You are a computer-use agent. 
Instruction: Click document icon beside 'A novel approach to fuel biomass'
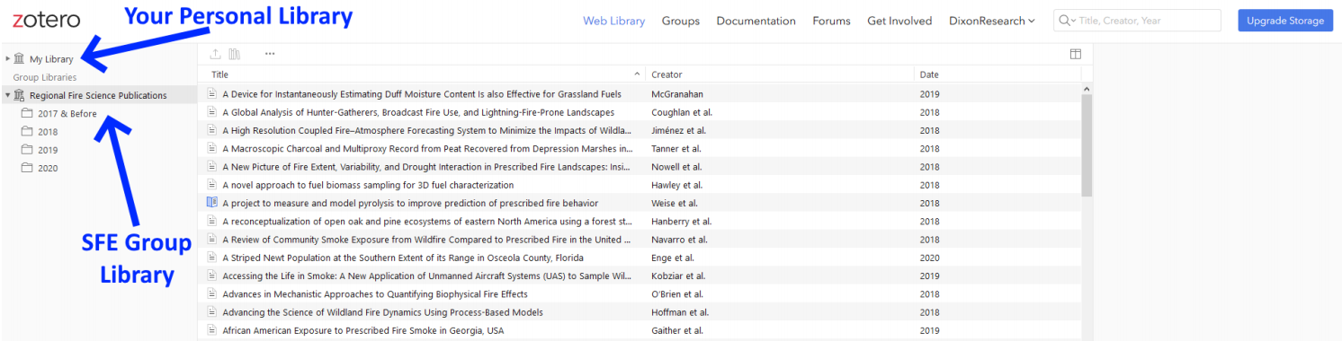click(212, 185)
